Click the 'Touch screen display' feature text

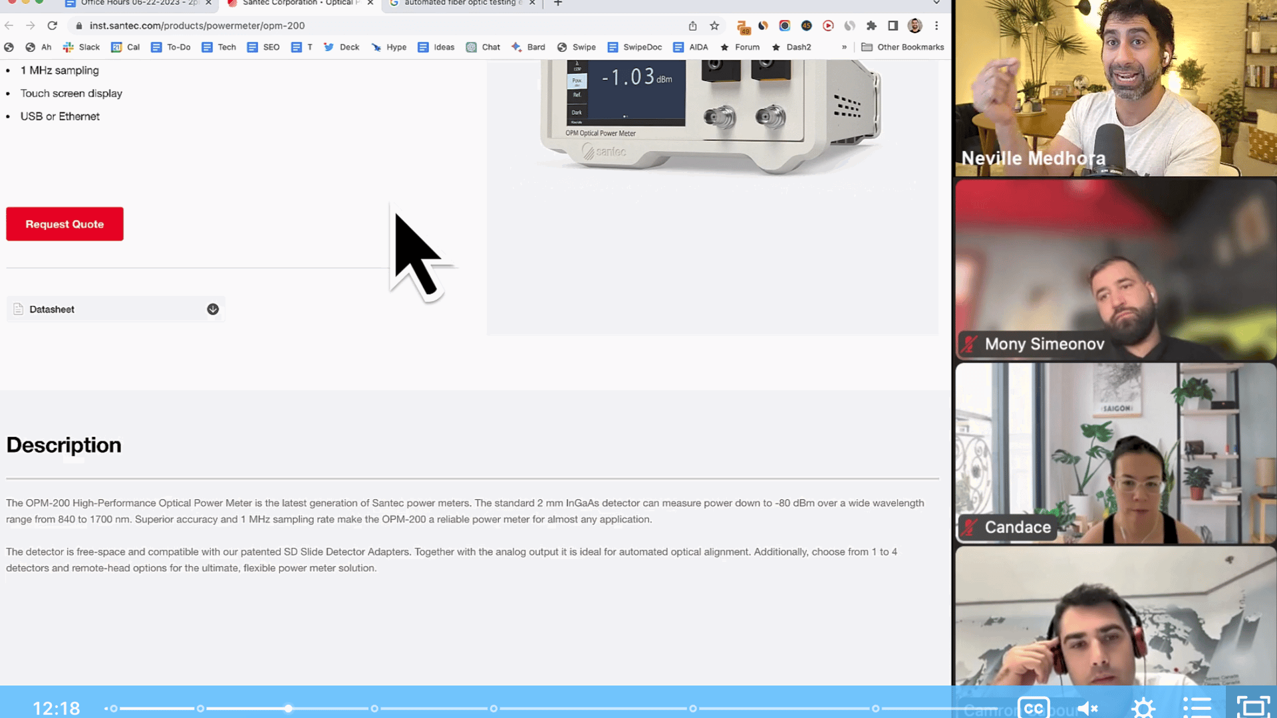[x=71, y=93]
